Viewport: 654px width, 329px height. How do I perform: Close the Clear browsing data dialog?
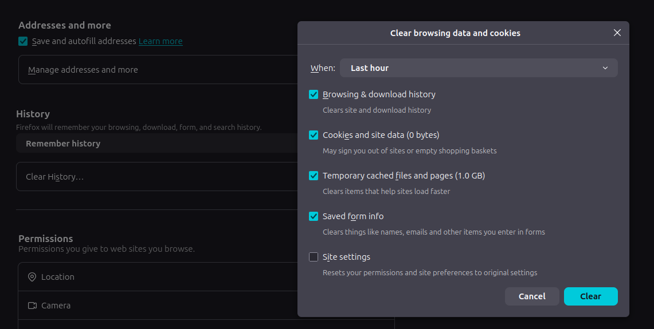(x=617, y=33)
